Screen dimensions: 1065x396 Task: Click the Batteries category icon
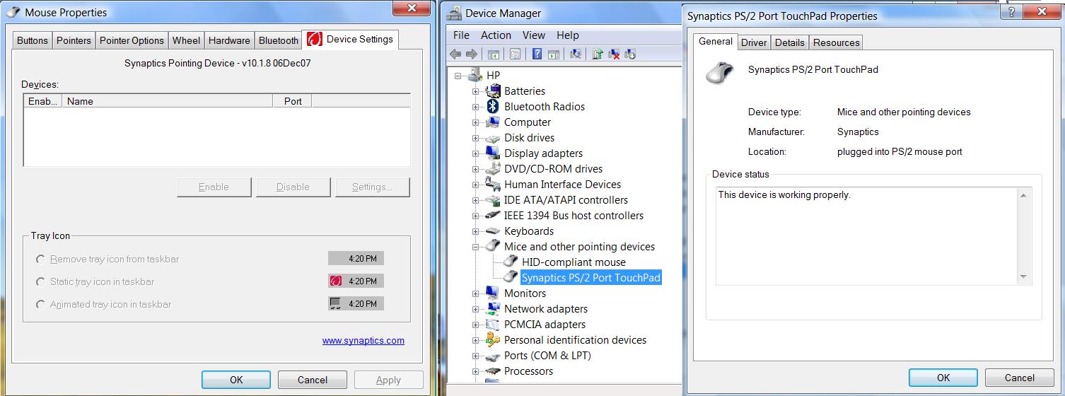point(493,91)
